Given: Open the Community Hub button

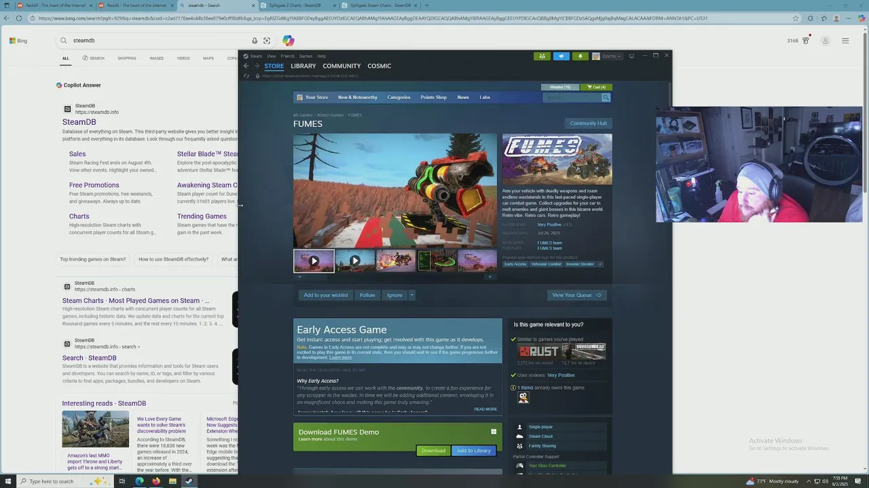Looking at the screenshot, I should coord(589,123).
